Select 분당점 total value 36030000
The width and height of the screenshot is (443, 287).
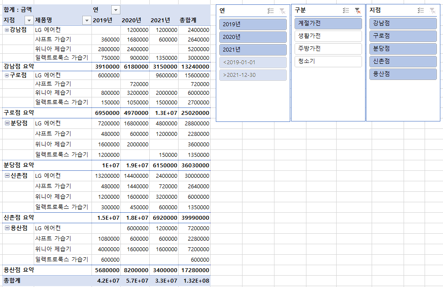click(x=195, y=166)
